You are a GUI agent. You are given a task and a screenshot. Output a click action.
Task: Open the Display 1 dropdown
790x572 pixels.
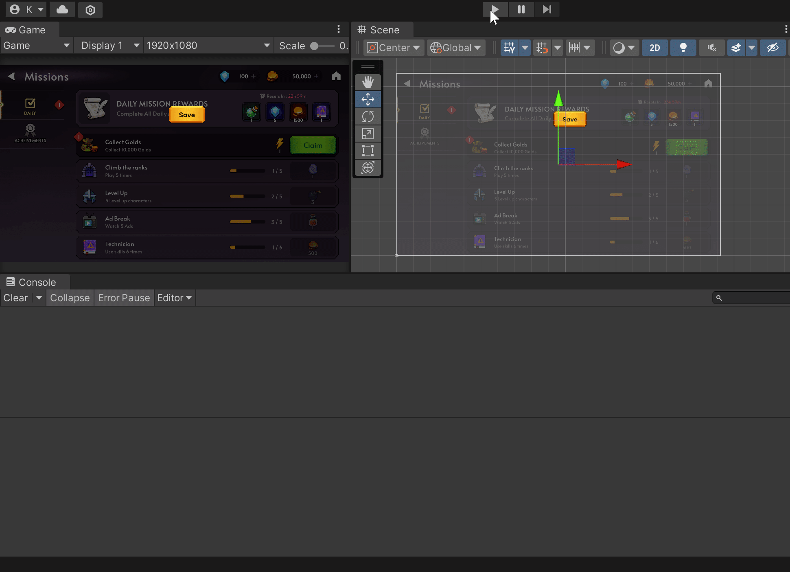(109, 46)
